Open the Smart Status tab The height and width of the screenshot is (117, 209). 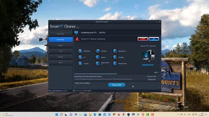tap(60, 34)
